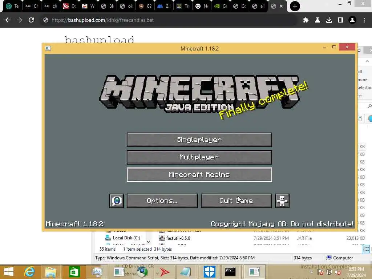This screenshot has height=279, width=372.
Task: Switch to the 'Bl' browser tab
Action: coord(107,6)
